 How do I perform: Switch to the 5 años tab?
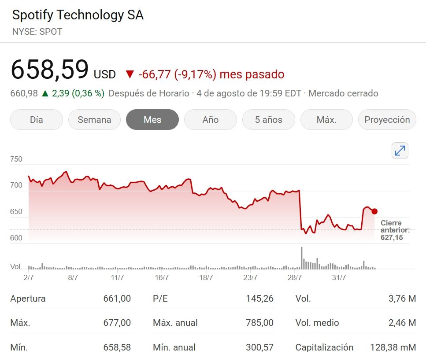pyautogui.click(x=268, y=120)
